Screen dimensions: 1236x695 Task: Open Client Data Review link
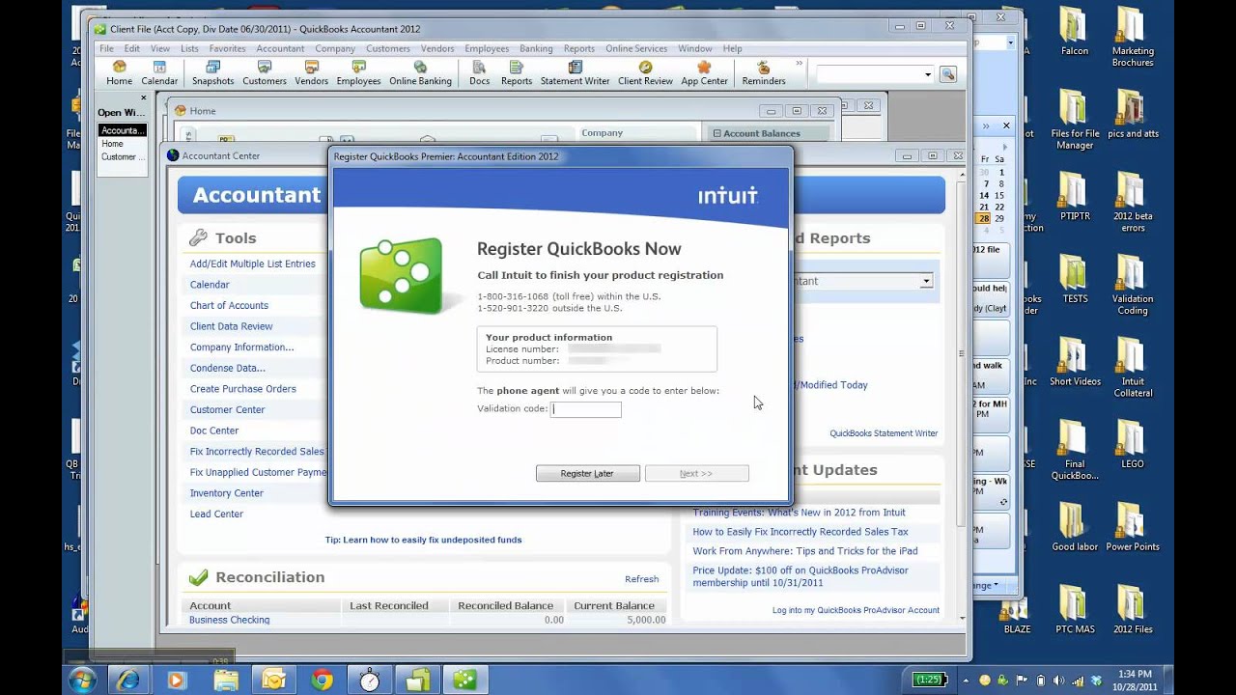pos(232,326)
